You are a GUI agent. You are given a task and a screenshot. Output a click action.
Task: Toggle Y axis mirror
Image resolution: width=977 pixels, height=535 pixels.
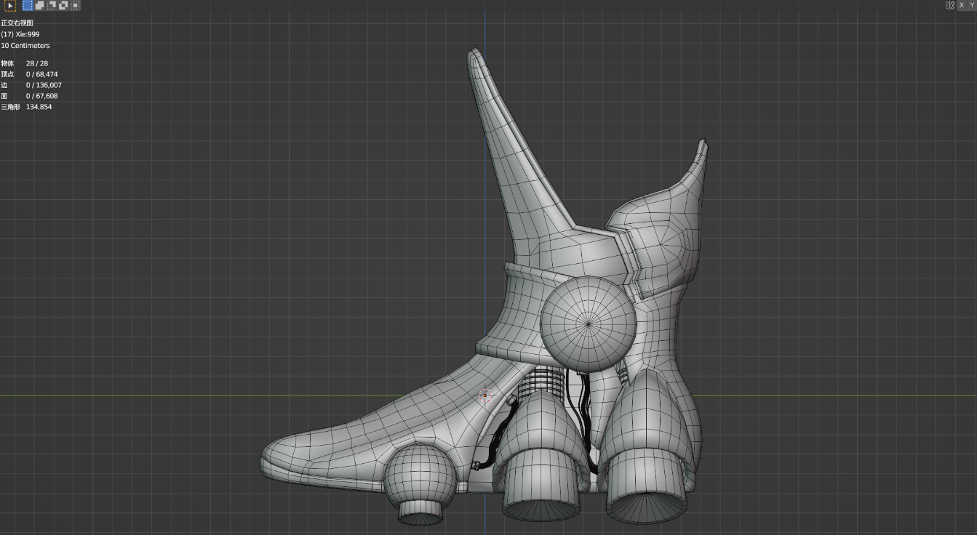[x=973, y=5]
